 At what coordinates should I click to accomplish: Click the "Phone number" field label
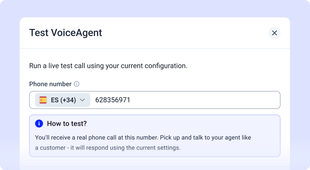[50, 84]
